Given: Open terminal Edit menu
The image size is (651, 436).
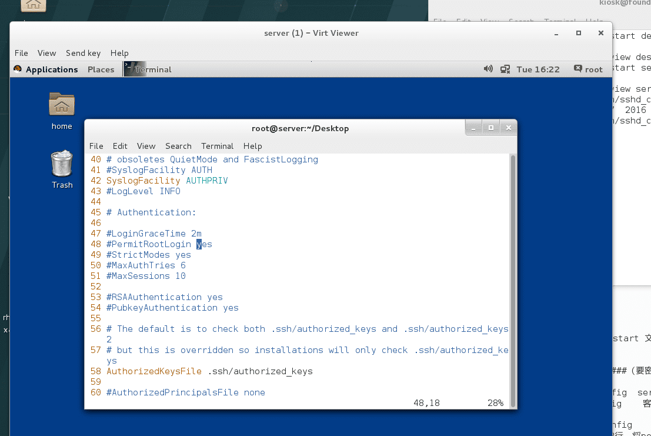Looking at the screenshot, I should (120, 146).
